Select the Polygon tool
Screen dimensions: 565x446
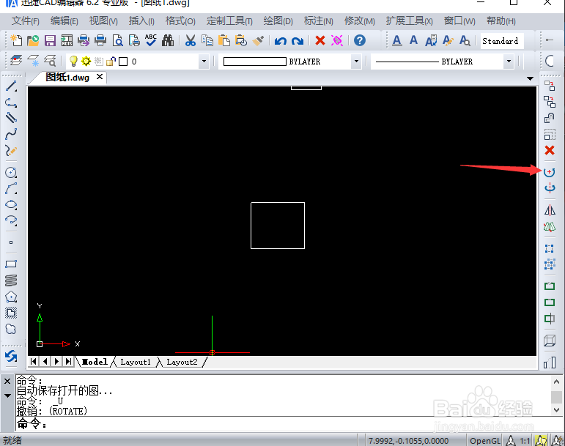click(x=11, y=297)
